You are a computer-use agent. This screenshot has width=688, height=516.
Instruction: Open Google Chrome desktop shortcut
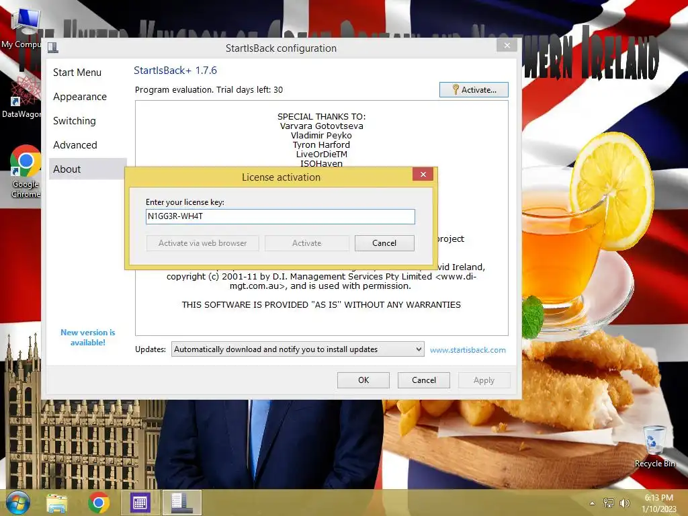26,172
